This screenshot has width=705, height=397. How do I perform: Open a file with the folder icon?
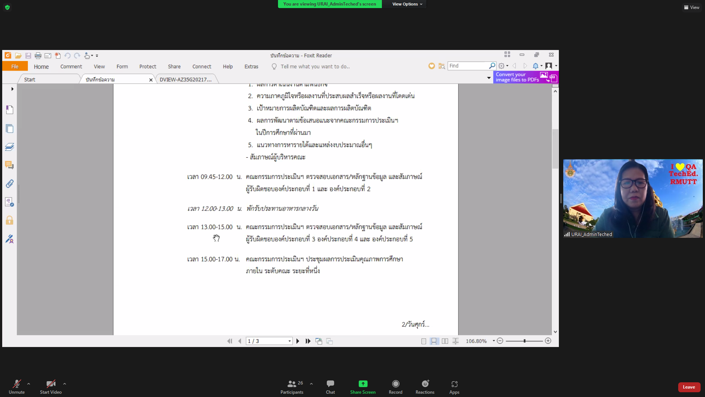point(18,56)
